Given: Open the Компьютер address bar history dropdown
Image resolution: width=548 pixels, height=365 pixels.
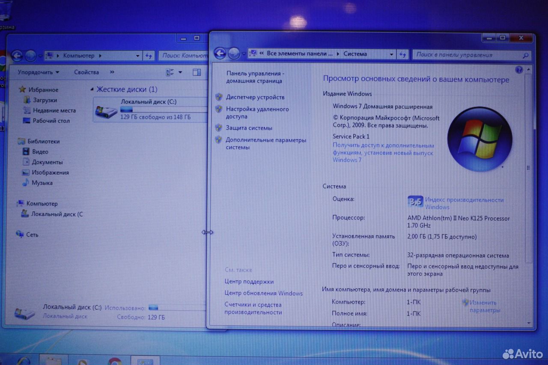Looking at the screenshot, I should (x=138, y=56).
